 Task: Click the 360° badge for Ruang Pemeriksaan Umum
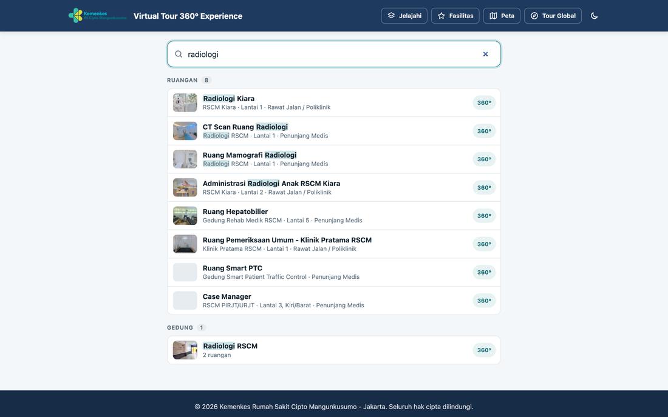tap(484, 244)
